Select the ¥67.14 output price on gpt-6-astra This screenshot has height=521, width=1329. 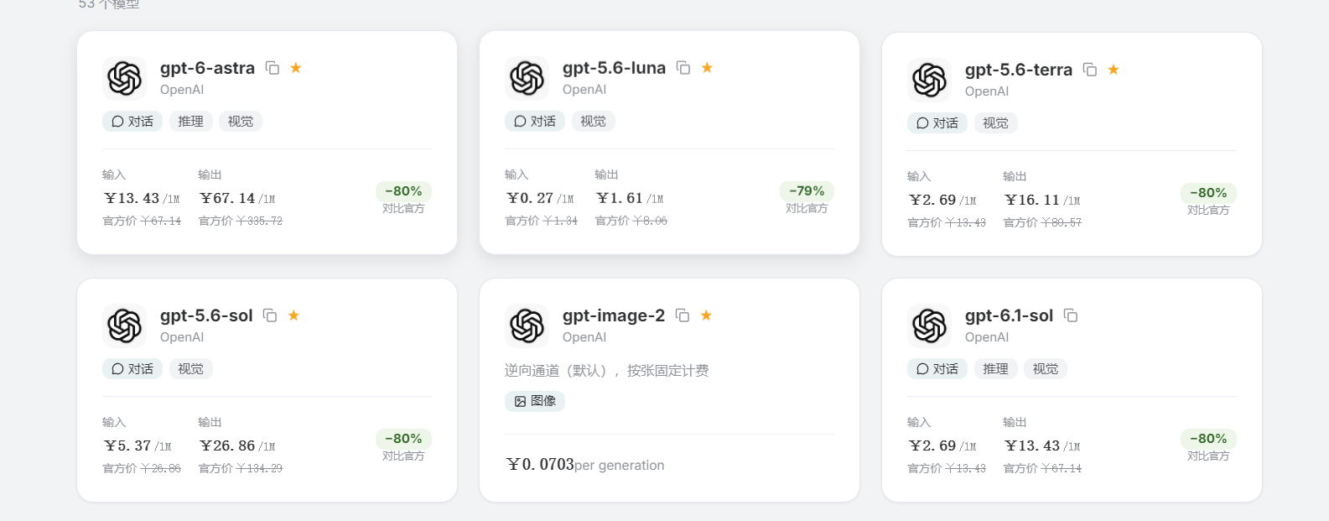click(227, 198)
